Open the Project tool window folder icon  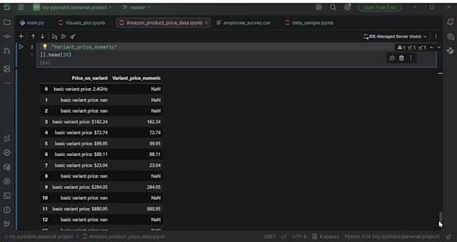(x=7, y=22)
